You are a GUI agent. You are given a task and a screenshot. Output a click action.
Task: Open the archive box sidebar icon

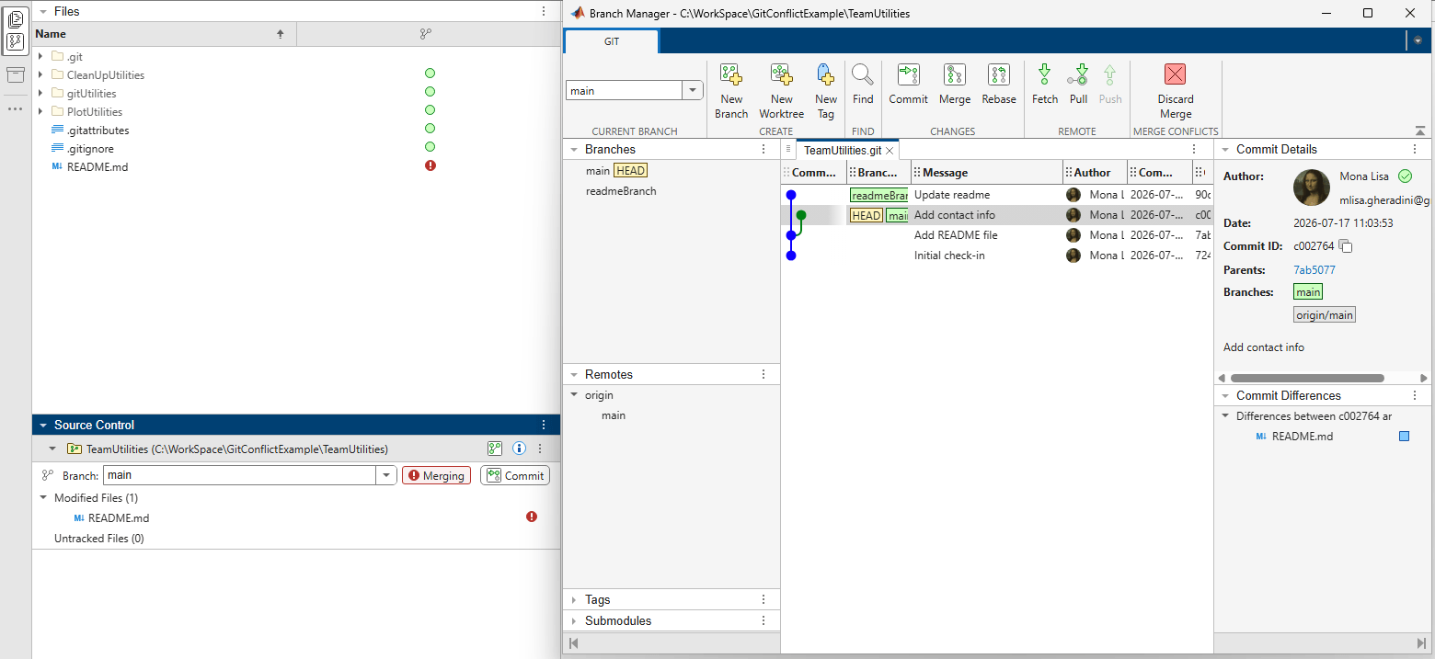tap(16, 75)
